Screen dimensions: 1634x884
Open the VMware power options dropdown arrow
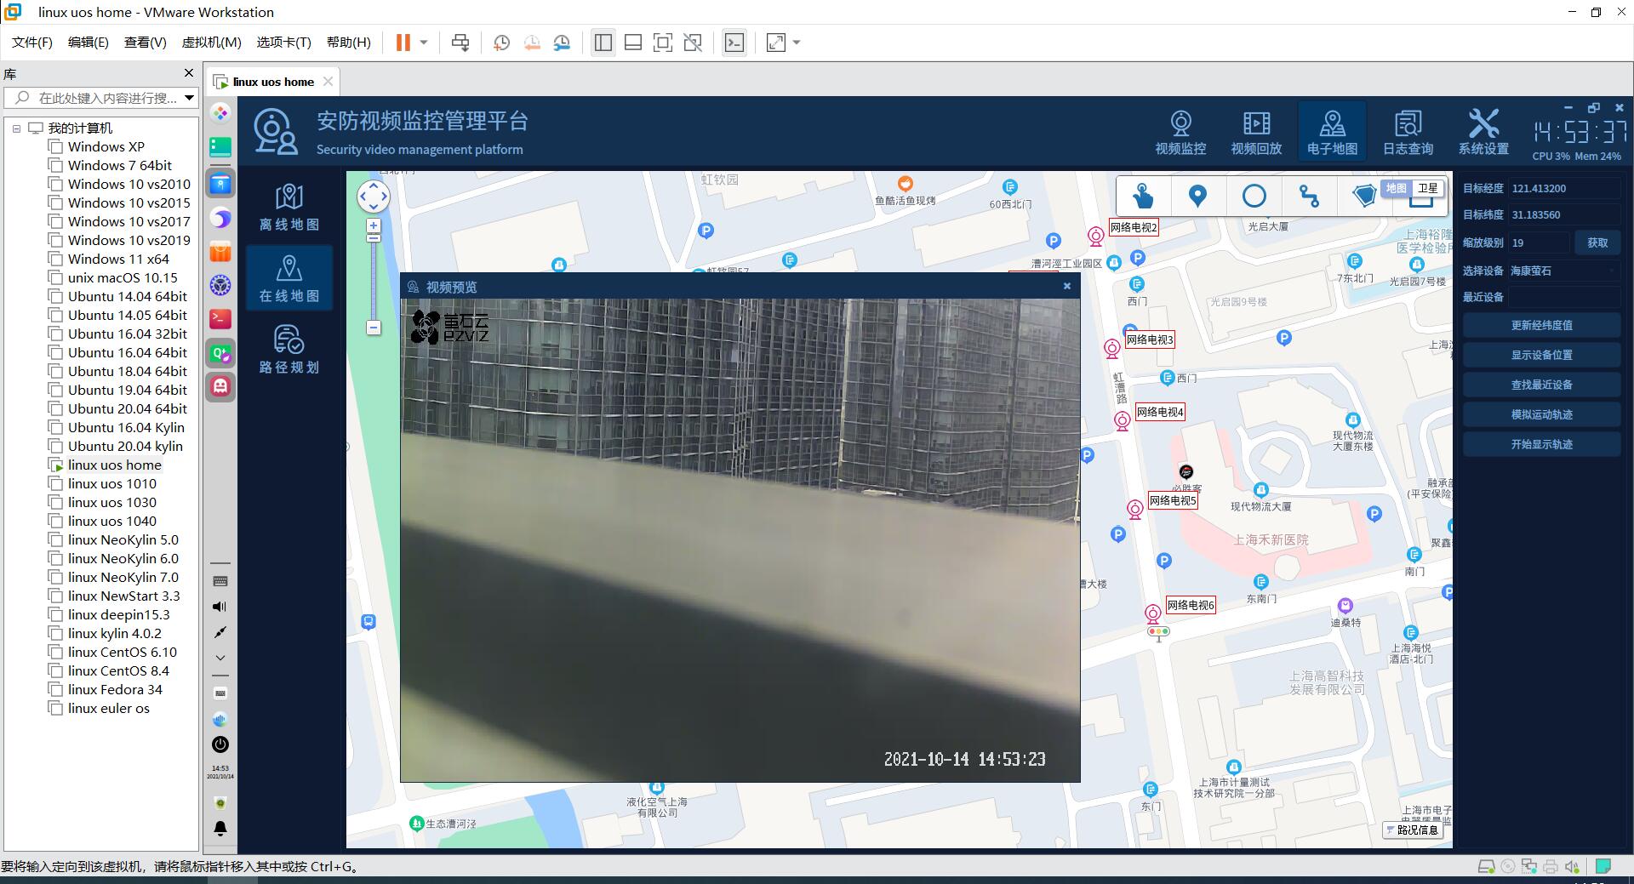point(424,43)
